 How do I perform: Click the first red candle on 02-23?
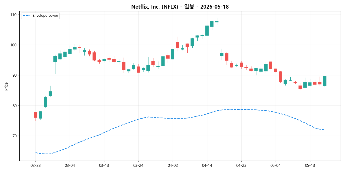[36, 115]
